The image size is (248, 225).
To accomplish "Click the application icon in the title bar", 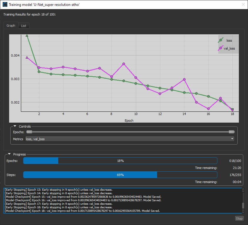I will [5, 4].
